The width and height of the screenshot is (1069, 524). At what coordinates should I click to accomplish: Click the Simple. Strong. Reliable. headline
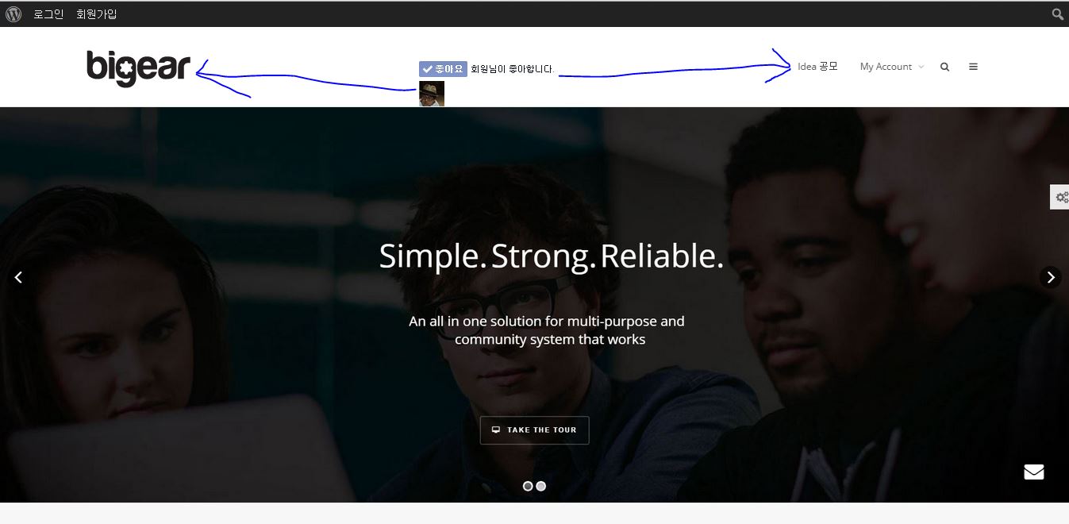(551, 256)
